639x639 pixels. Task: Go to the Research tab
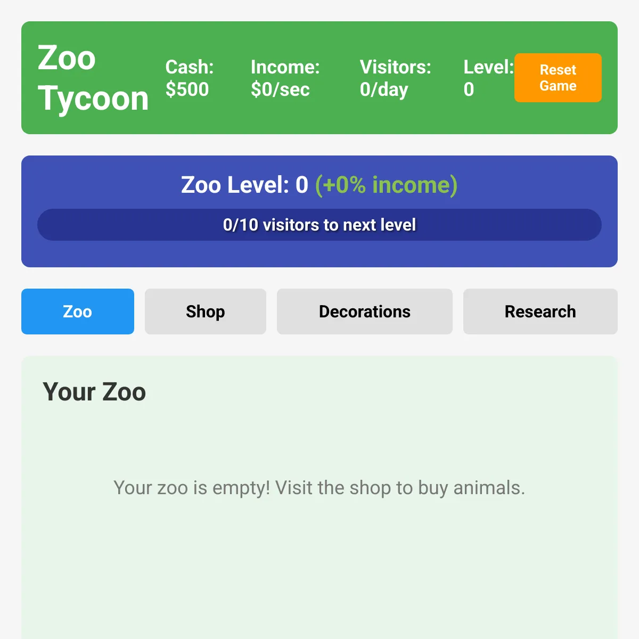[x=540, y=312]
